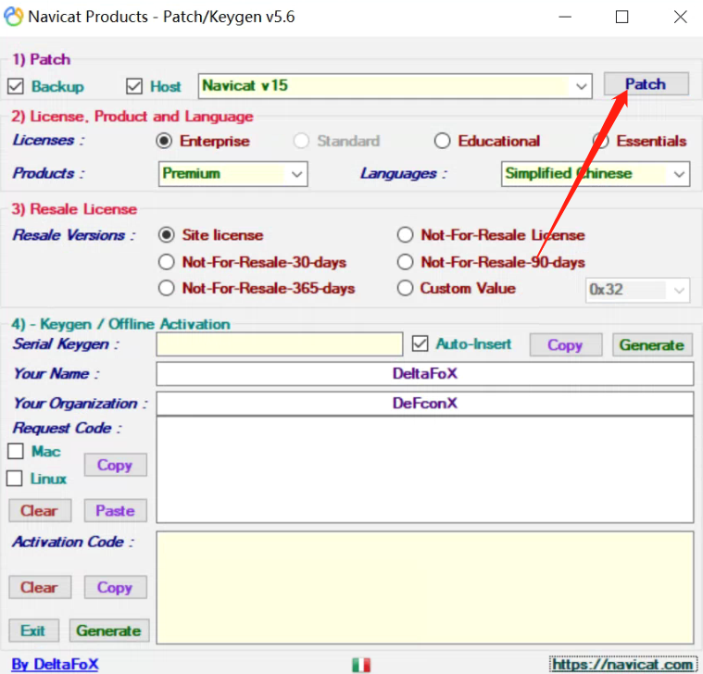703x674 pixels.
Task: Select the Essentials license radio button
Action: click(601, 141)
